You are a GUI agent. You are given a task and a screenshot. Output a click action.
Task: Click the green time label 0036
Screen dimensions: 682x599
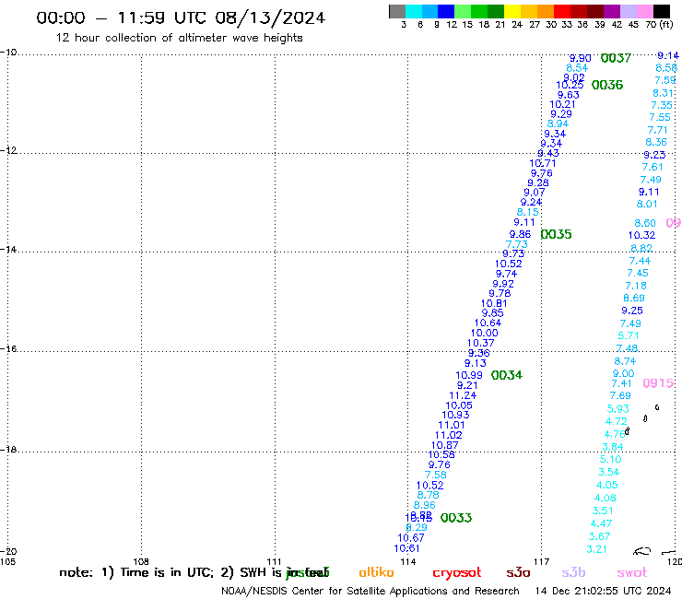tap(607, 85)
